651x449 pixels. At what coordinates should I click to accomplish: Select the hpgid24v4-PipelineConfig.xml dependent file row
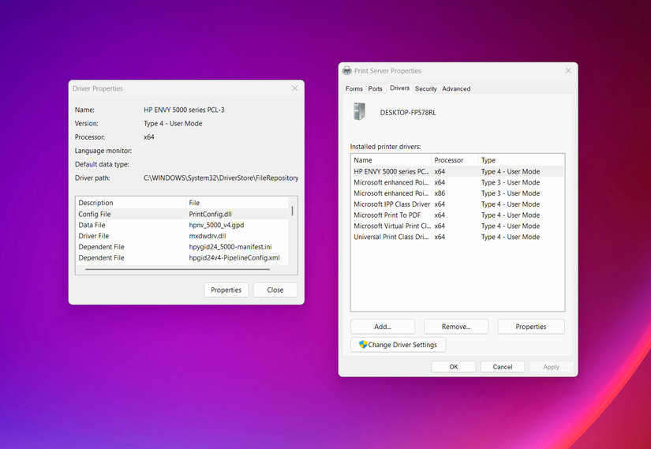181,257
